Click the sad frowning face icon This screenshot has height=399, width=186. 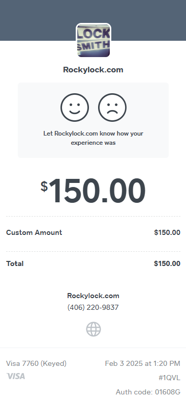coord(112,108)
